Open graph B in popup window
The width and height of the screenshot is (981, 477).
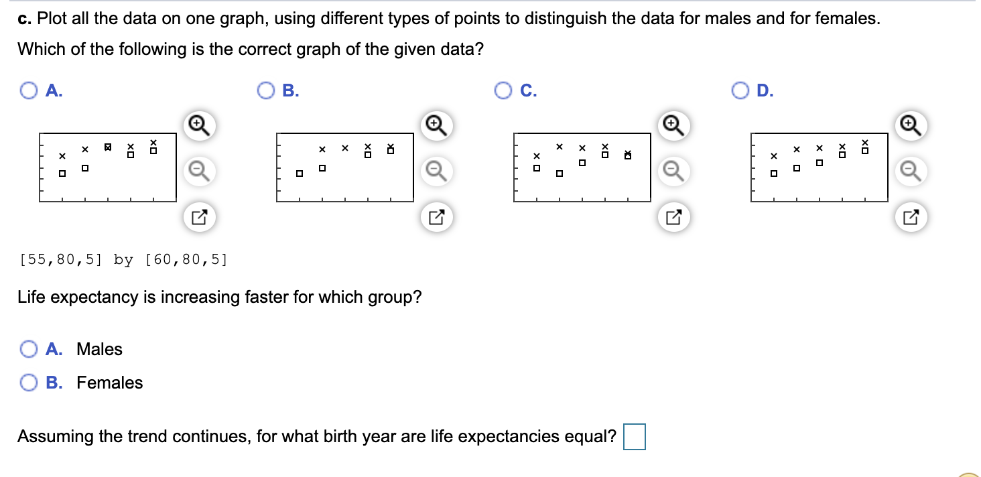436,216
